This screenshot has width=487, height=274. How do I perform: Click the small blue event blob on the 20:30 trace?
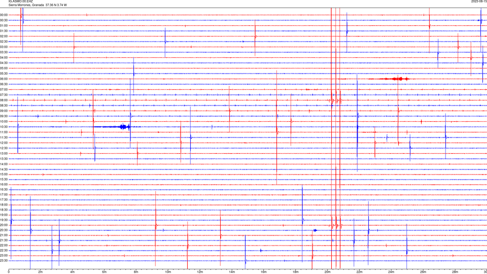click(315, 230)
